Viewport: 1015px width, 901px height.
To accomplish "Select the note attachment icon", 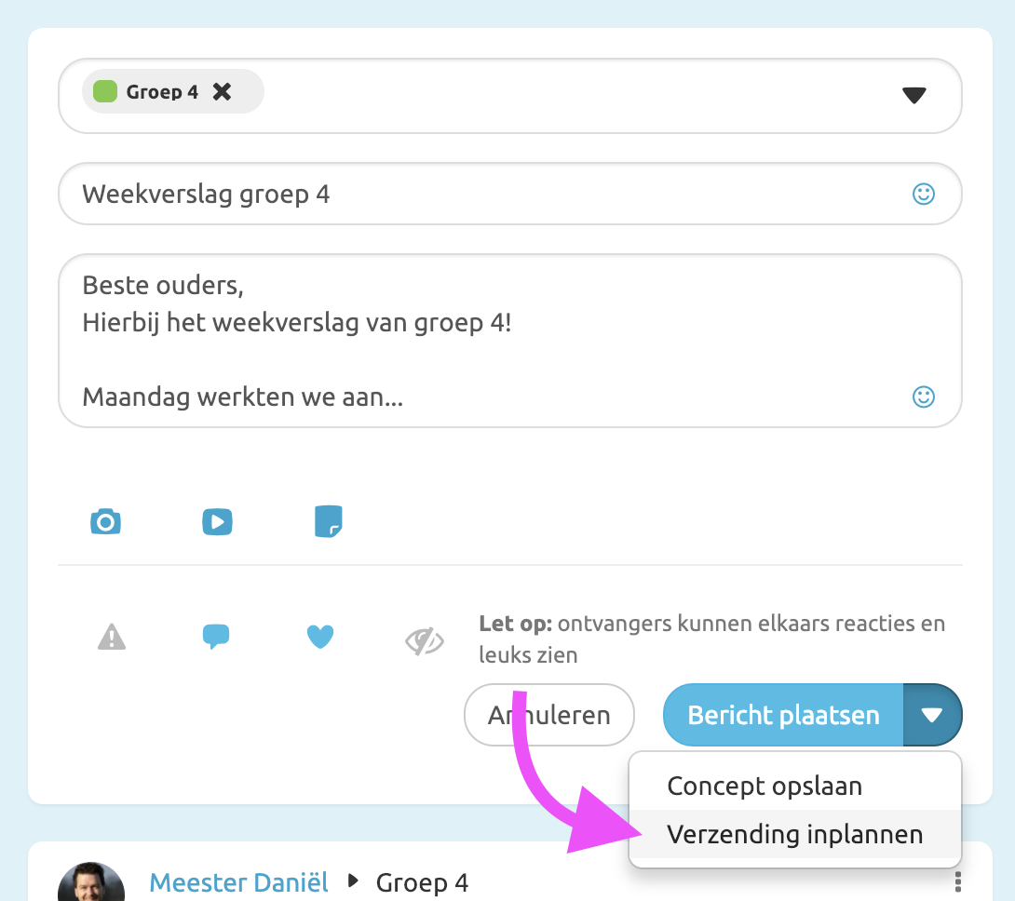I will (328, 521).
